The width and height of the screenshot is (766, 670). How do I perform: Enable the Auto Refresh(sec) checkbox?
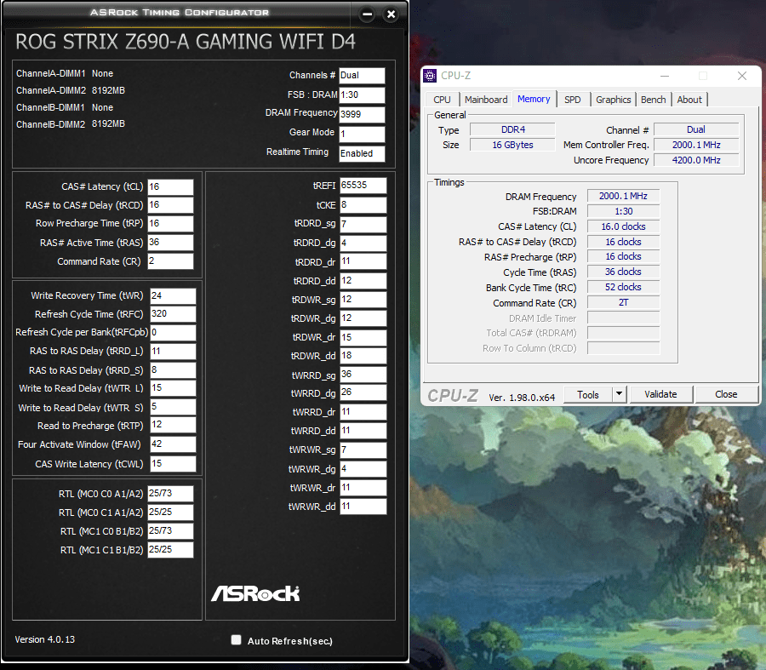236,640
